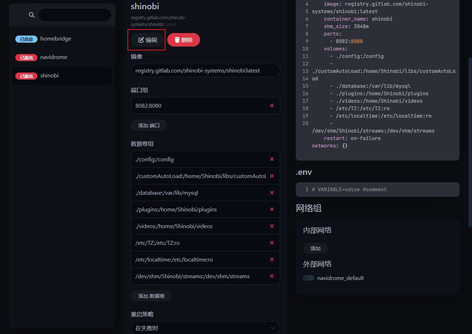Remove the ./plugins volume entry
The image size is (472, 334).
point(272,209)
